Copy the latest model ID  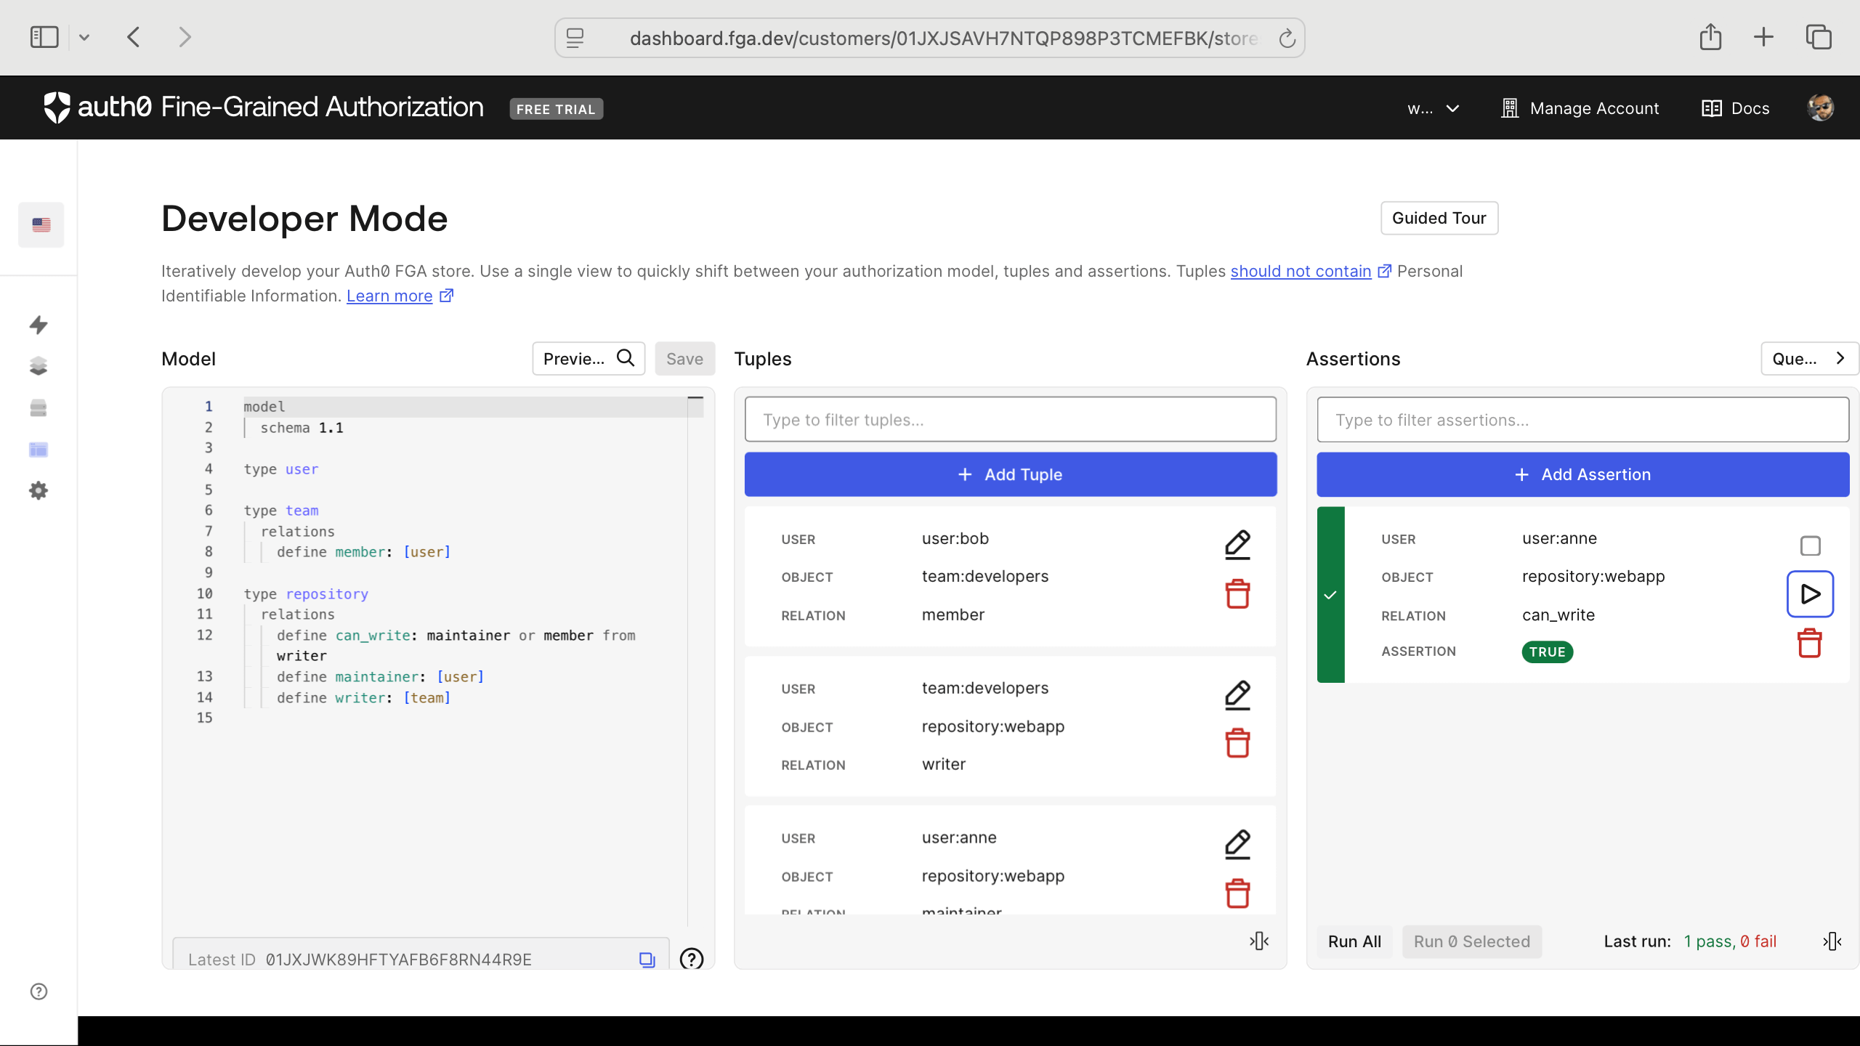pos(647,960)
